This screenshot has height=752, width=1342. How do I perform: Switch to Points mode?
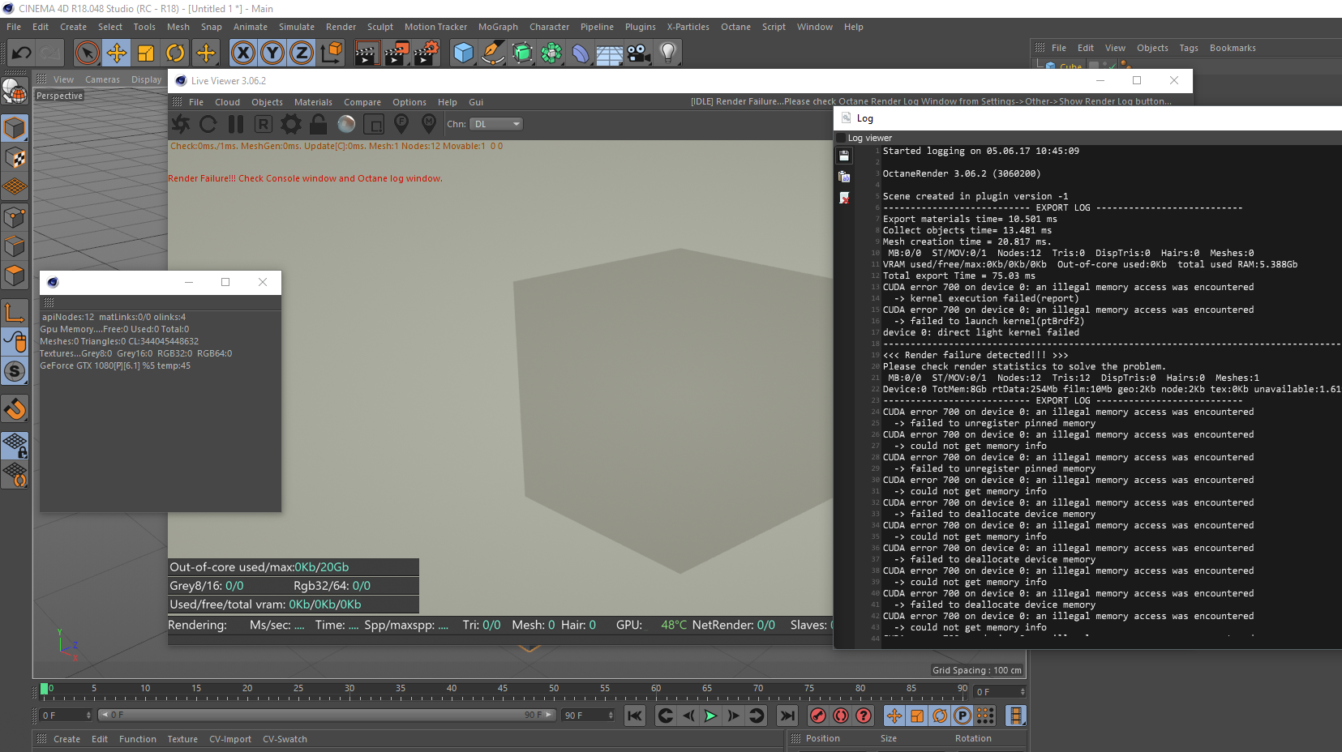(15, 217)
